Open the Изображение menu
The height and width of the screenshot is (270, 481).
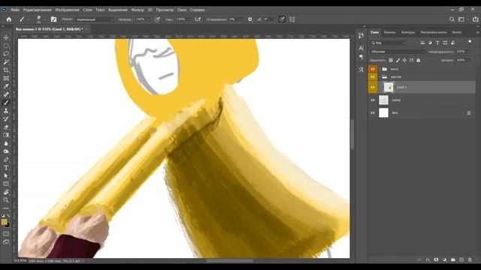[67, 10]
